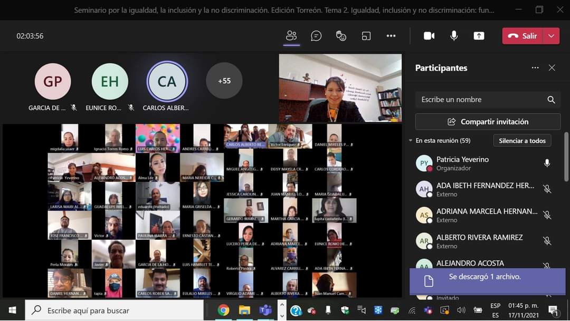Toggle the camera on or off

click(429, 36)
